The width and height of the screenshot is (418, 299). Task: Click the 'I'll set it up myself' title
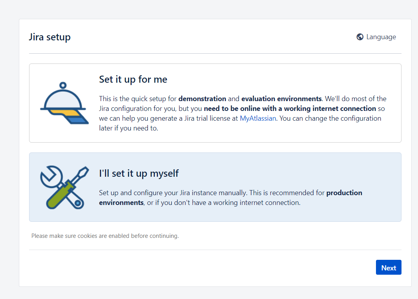pos(138,173)
